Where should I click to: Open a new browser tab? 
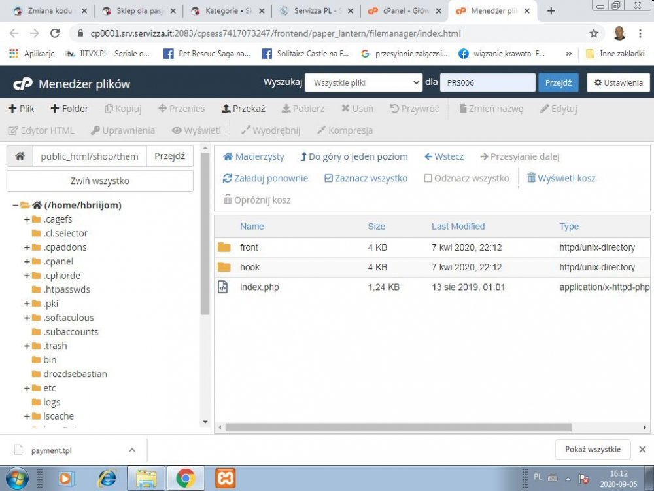pos(551,11)
